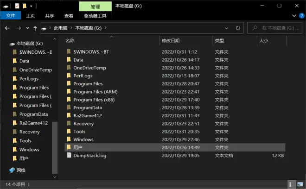
Task: Click the navigation pane scroll up arrow
Action: (55, 39)
